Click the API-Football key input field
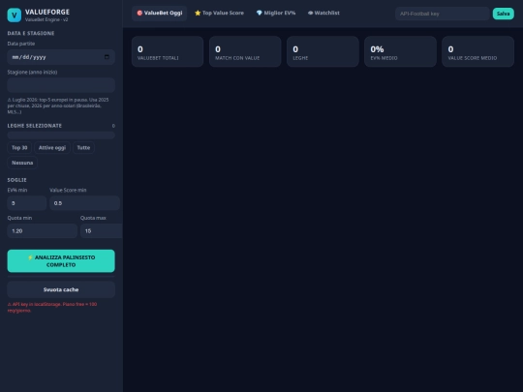Image resolution: width=523 pixels, height=392 pixels. click(x=443, y=14)
